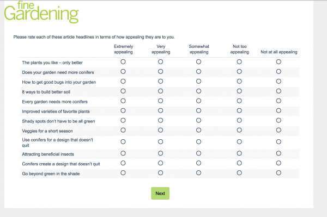The width and height of the screenshot is (327, 217).
Task: Rate 'Go beyond green in the shade' Not at all appealing
Action: [278, 173]
